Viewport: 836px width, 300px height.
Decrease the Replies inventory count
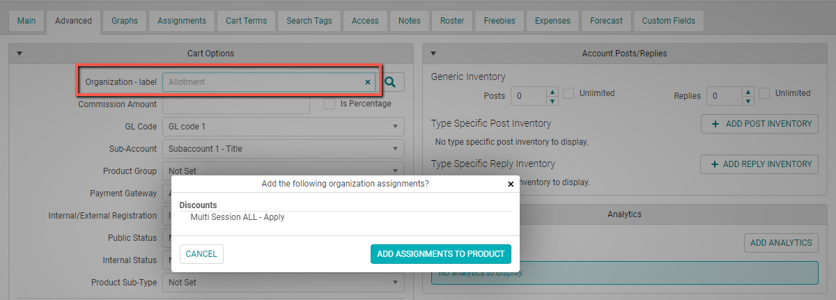point(748,100)
